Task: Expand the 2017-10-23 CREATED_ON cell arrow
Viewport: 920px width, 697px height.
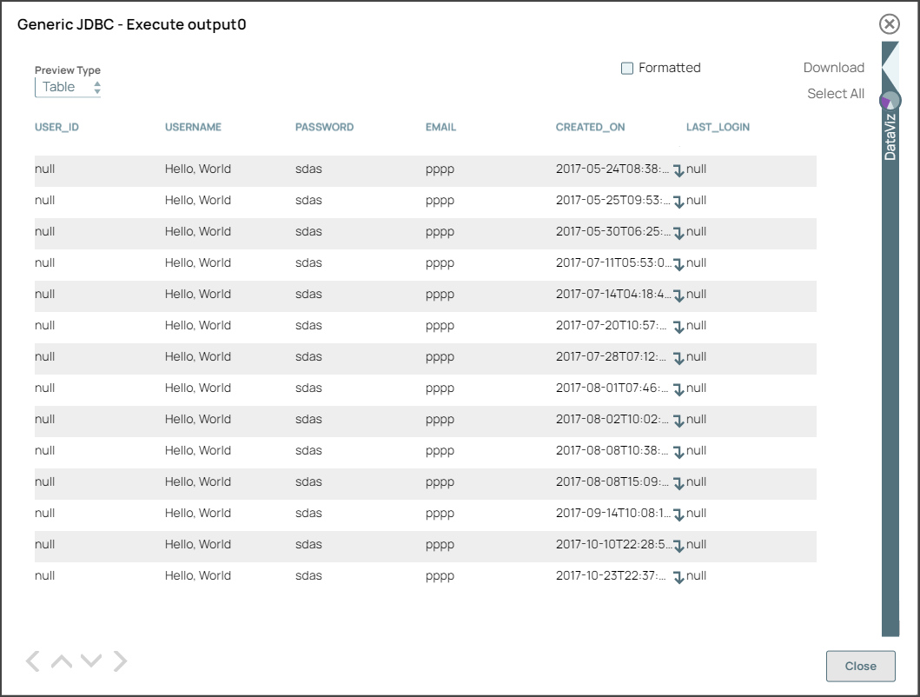Action: 678,577
